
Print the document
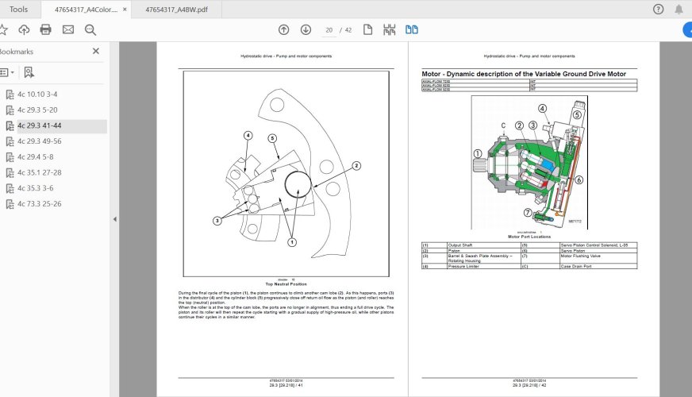(x=45, y=29)
